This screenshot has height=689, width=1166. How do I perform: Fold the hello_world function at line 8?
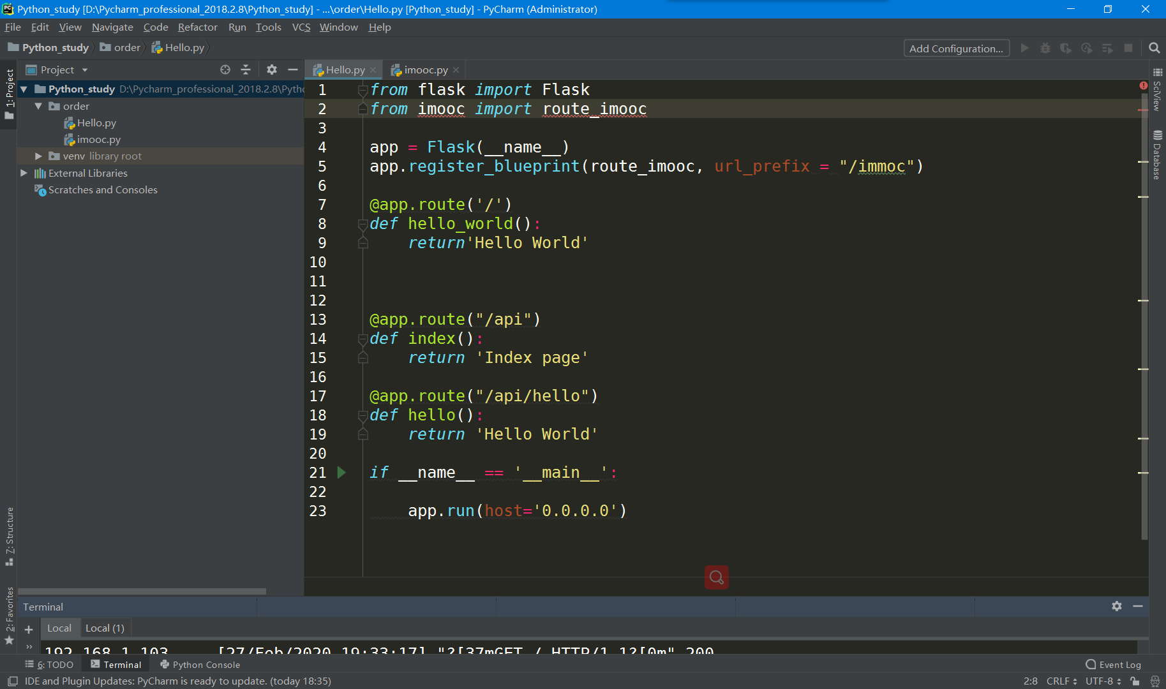(x=363, y=224)
